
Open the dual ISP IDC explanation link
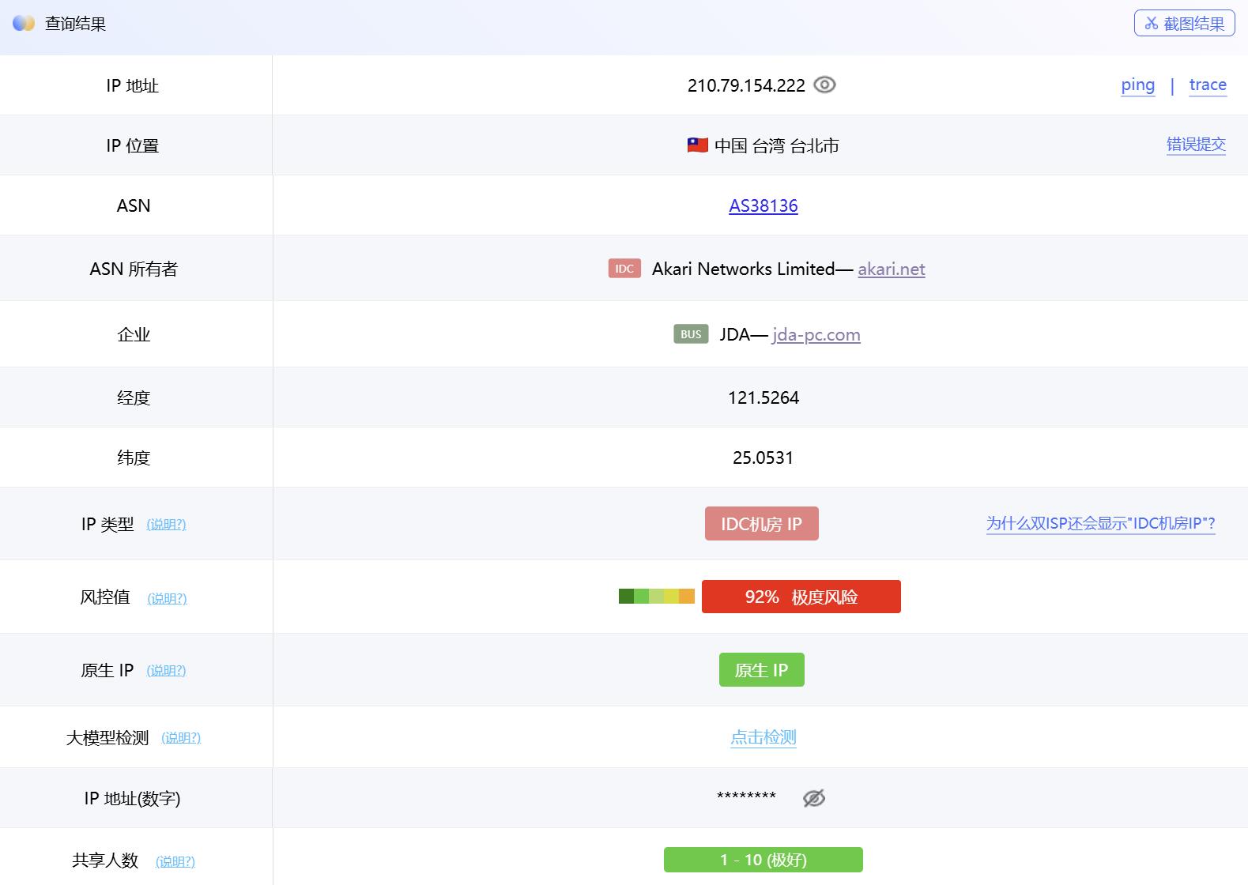point(1100,523)
